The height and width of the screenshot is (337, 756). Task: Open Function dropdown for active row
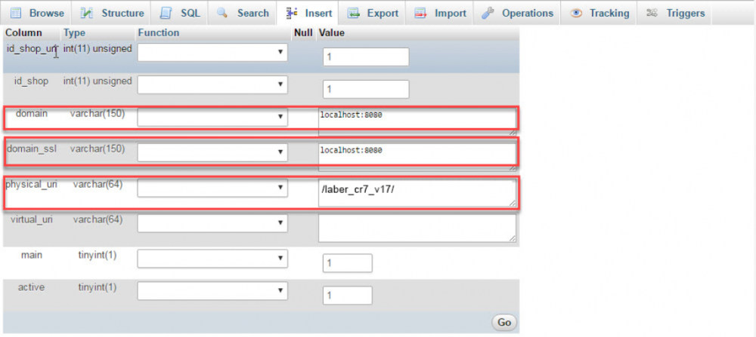click(x=212, y=291)
